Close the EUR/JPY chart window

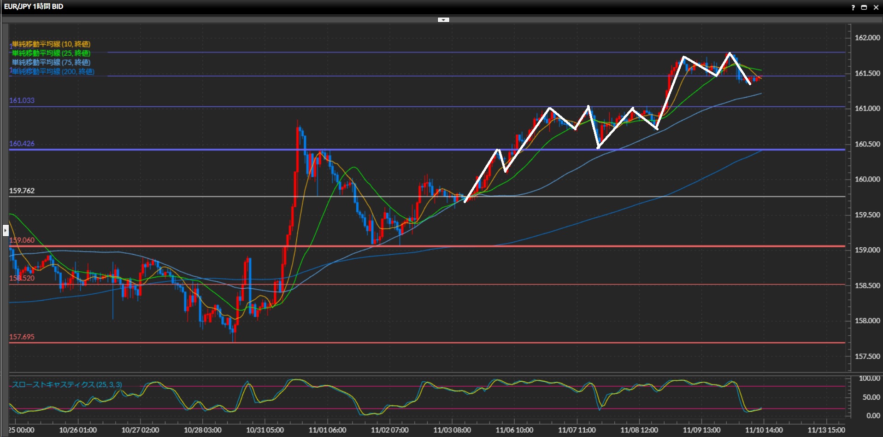click(876, 7)
